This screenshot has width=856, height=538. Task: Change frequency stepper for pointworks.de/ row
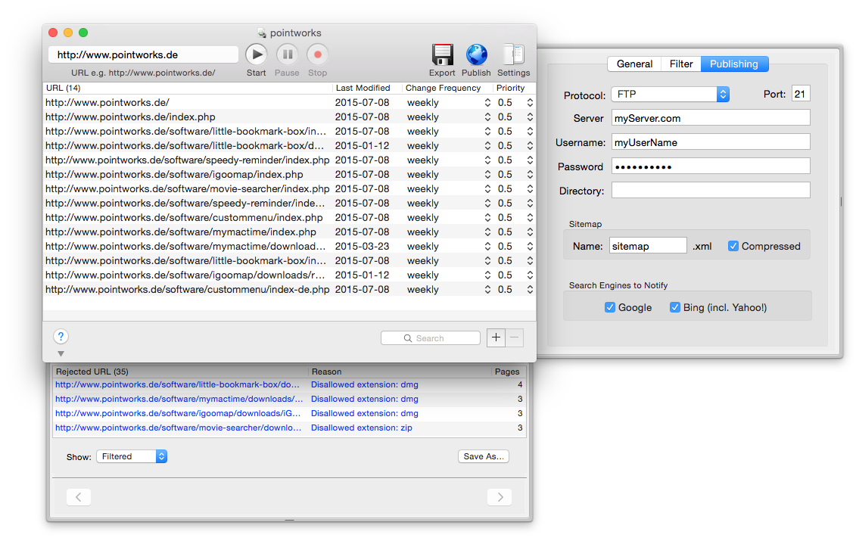pos(487,103)
